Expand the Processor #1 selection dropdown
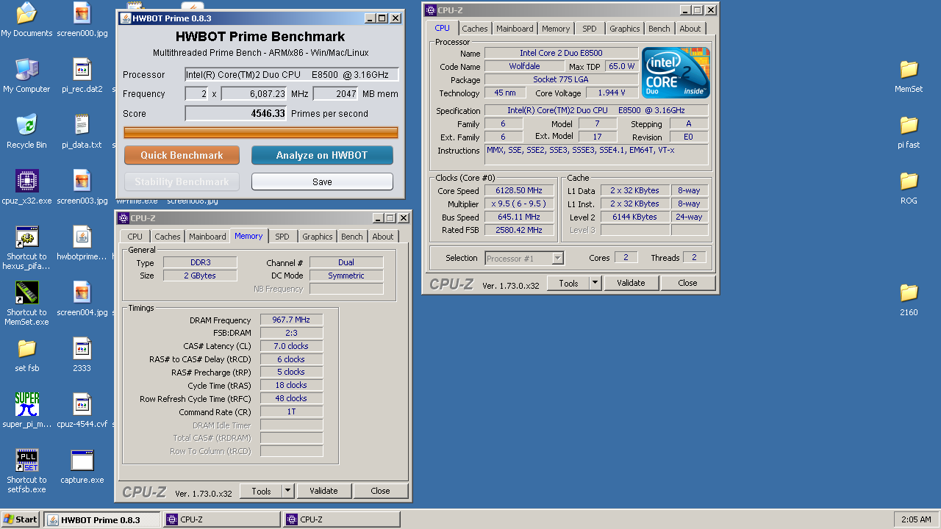The width and height of the screenshot is (941, 529). coord(557,258)
